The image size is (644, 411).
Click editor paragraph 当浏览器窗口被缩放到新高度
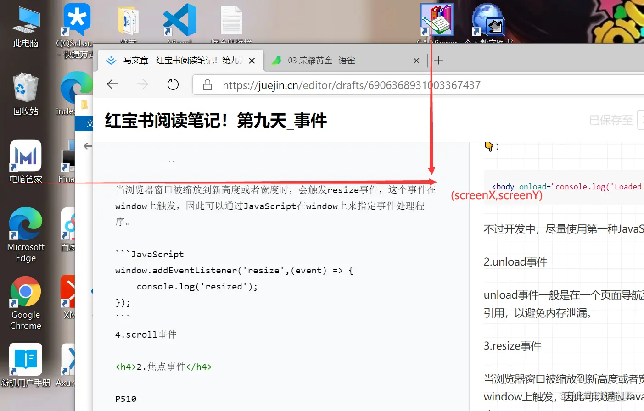tap(275, 205)
